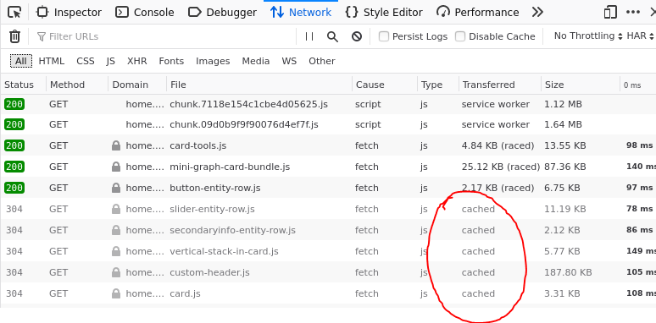The height and width of the screenshot is (323, 656).
Task: Open the Inspector panel
Action: click(69, 13)
